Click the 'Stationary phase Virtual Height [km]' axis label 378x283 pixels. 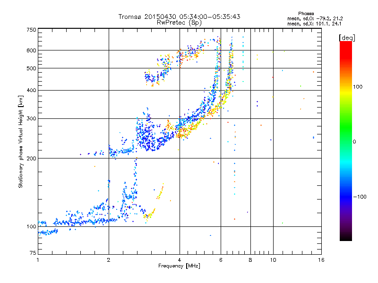point(21,142)
